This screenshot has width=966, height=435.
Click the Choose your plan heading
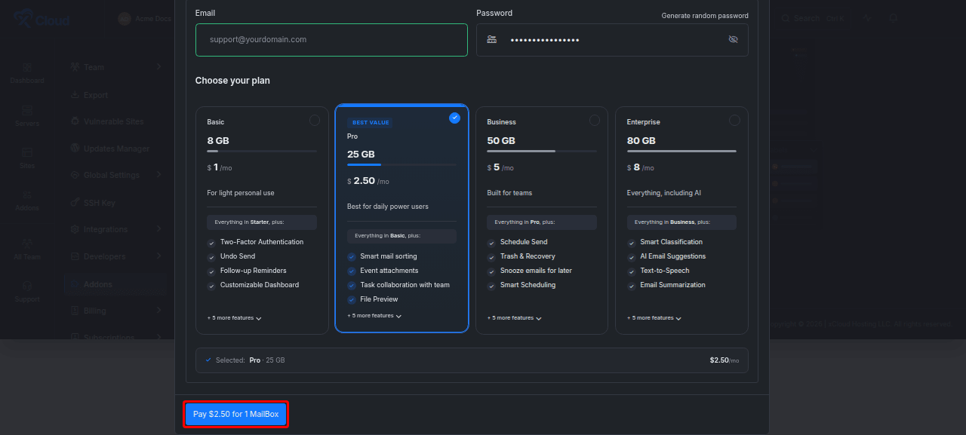point(232,81)
